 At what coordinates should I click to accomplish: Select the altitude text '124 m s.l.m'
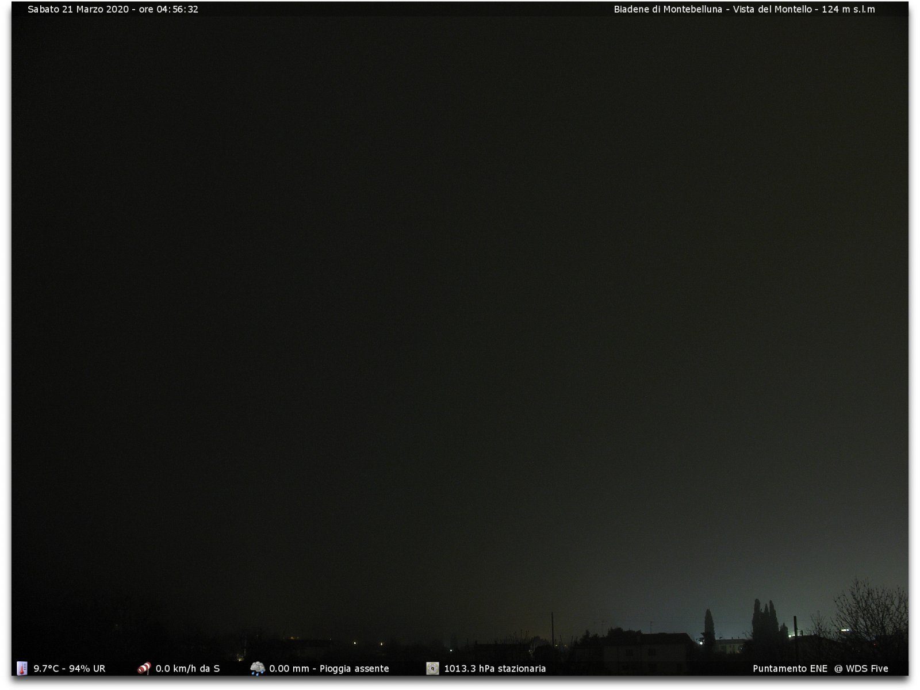coord(848,9)
